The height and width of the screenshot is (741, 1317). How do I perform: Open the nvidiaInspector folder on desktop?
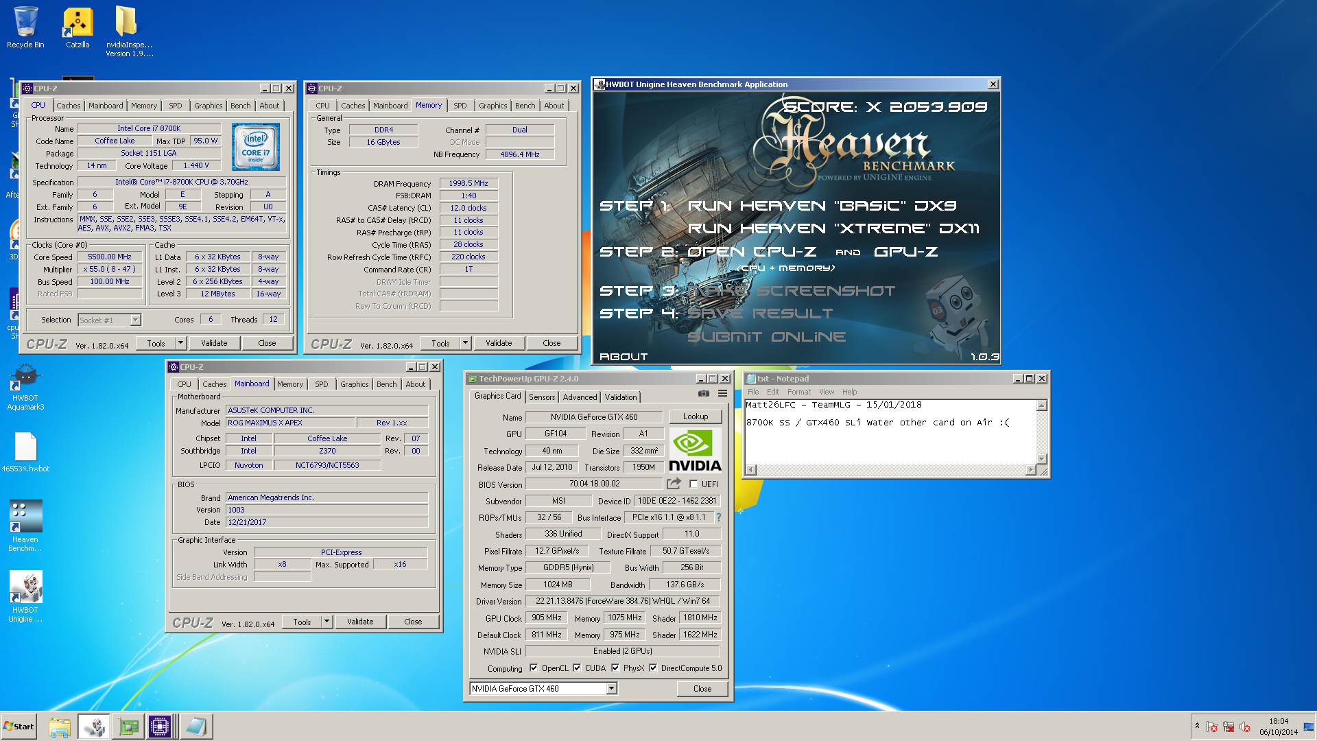129,31
